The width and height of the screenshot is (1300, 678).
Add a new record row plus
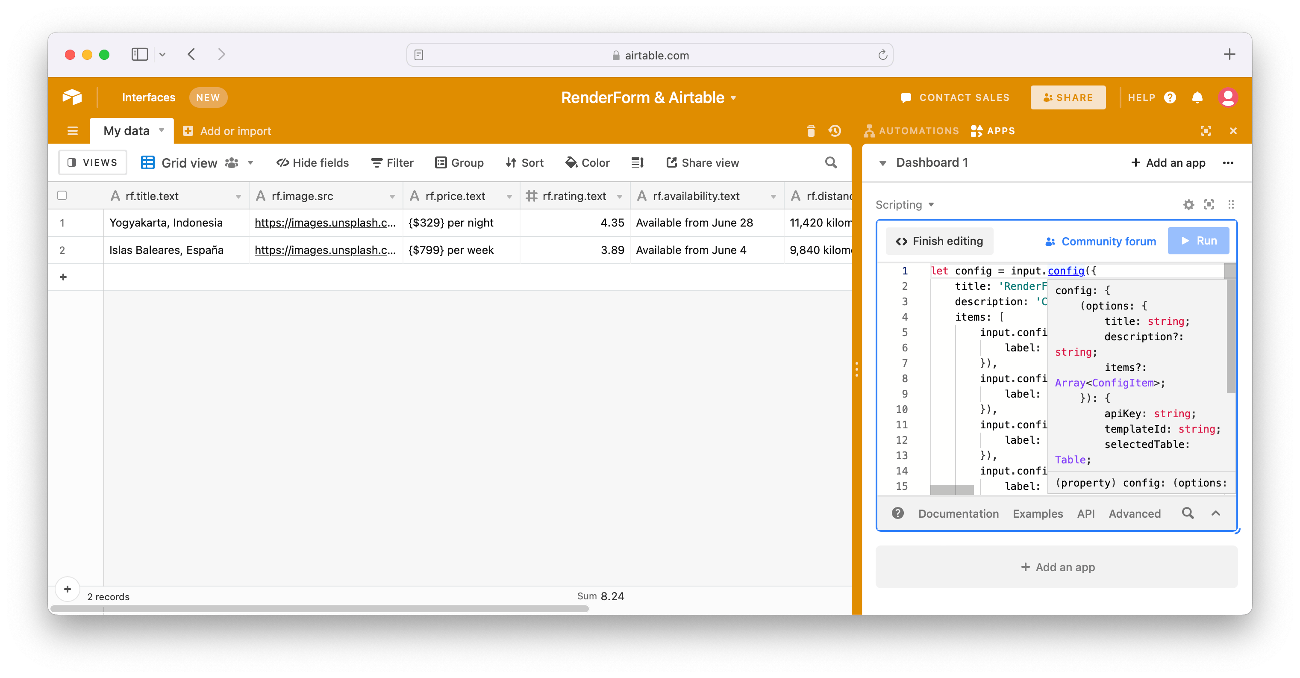[x=63, y=277]
